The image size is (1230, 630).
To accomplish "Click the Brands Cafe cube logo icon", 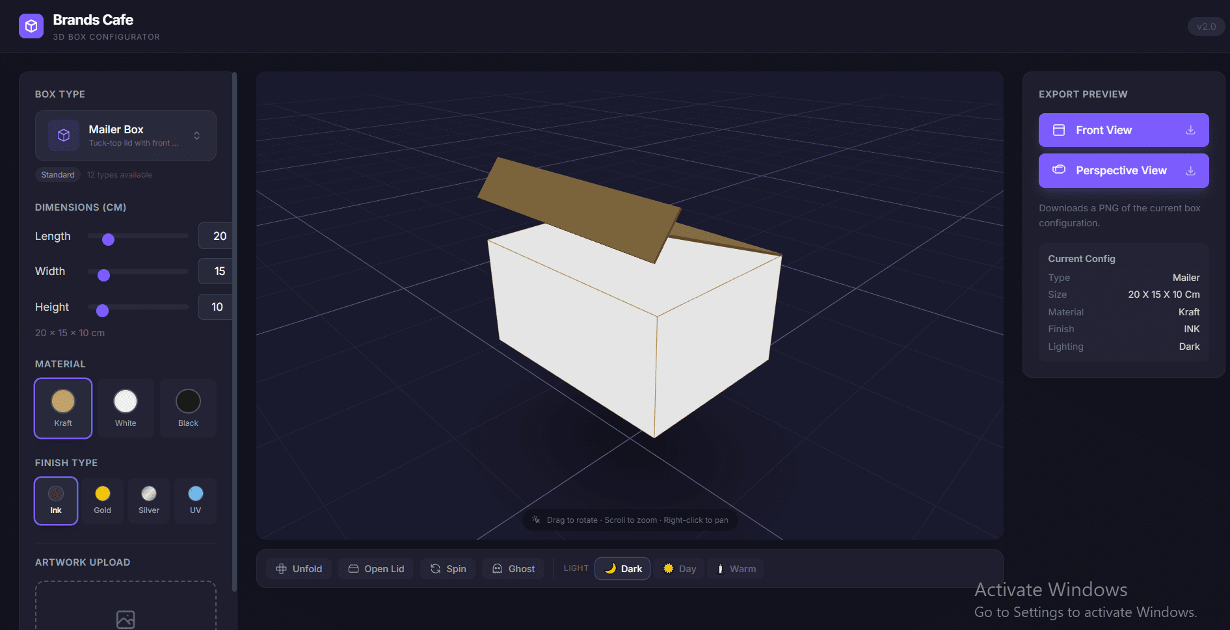I will pos(31,26).
